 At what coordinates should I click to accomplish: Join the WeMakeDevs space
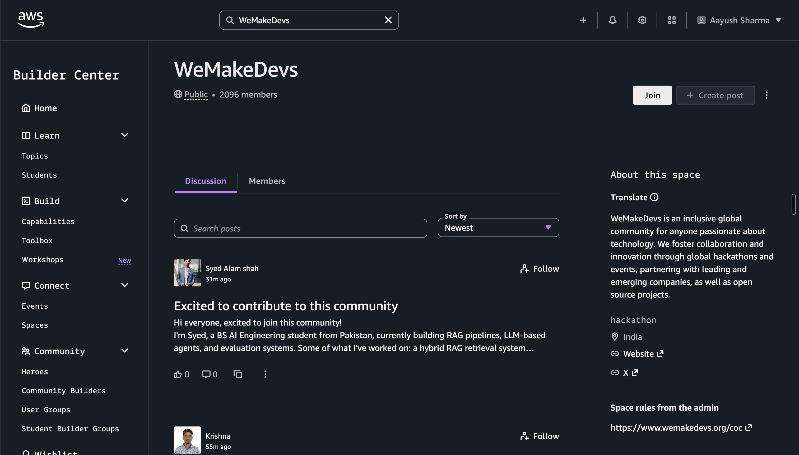(x=652, y=95)
